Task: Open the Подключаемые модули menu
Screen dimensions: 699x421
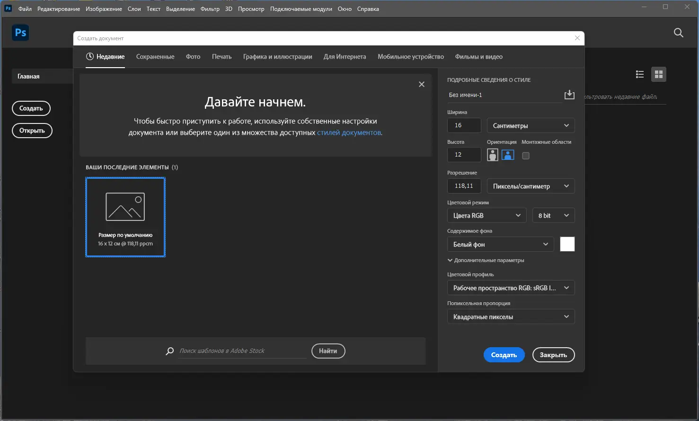Action: click(301, 9)
